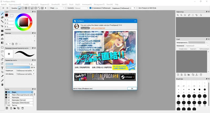Viewport: 210px width, 113px height.
Task: Duplicate layer in Слой panel
Action: click(193, 75)
